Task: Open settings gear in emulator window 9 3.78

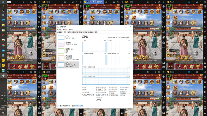Action: (x=205, y=76)
